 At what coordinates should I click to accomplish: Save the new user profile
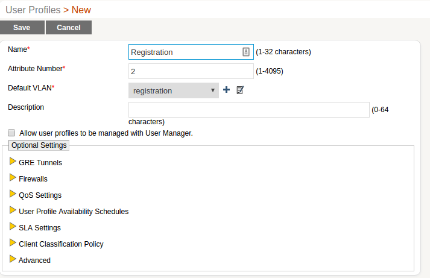(22, 28)
